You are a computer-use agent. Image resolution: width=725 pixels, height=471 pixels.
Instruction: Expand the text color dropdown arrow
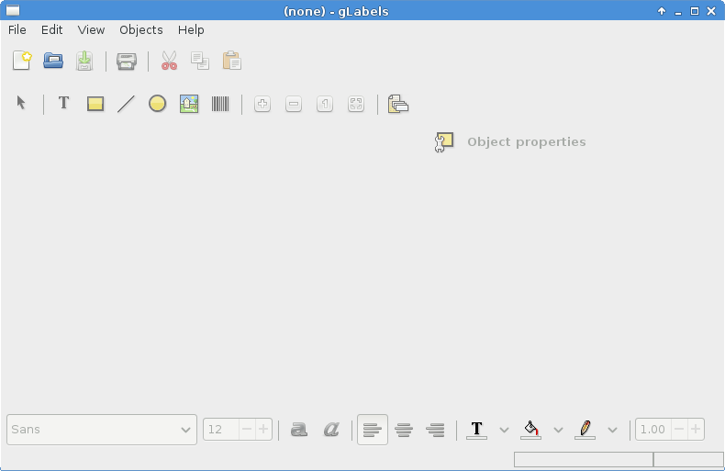[x=504, y=430]
